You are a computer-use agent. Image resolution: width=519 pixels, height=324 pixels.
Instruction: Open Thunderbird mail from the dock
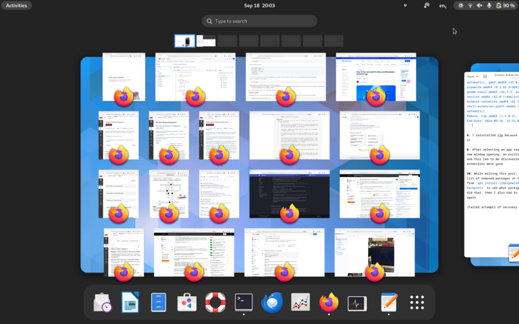[x=272, y=302]
